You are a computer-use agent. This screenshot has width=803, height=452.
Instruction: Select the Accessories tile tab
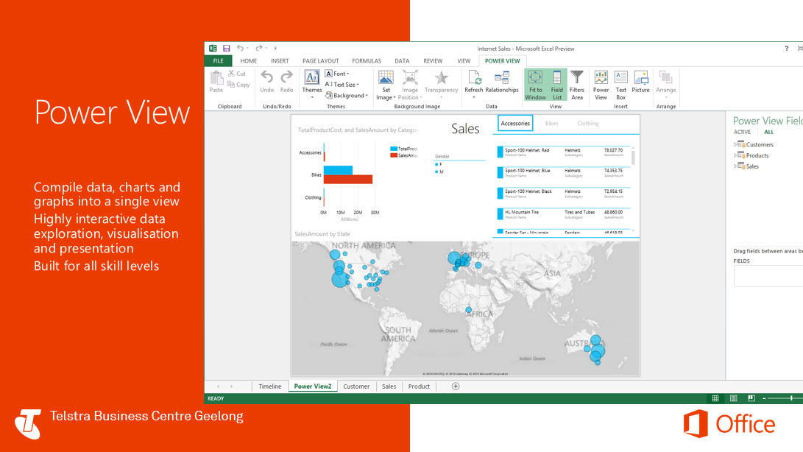[x=515, y=123]
